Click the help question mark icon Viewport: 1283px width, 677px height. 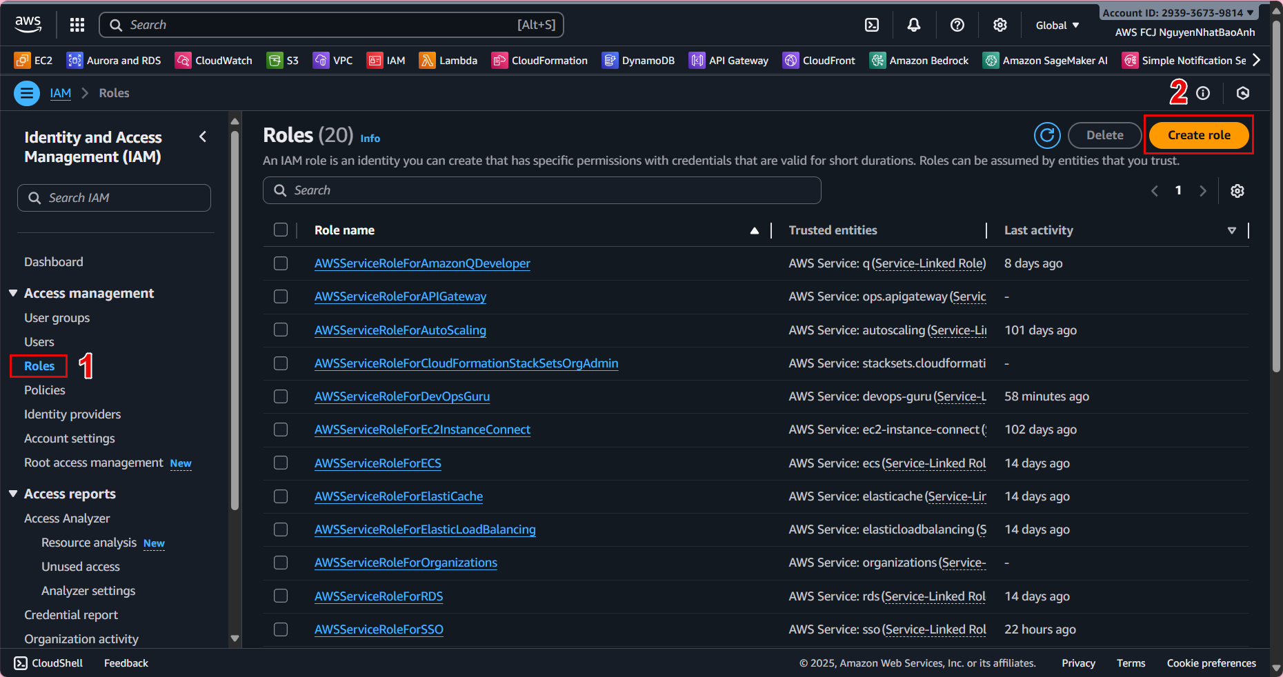coord(957,25)
